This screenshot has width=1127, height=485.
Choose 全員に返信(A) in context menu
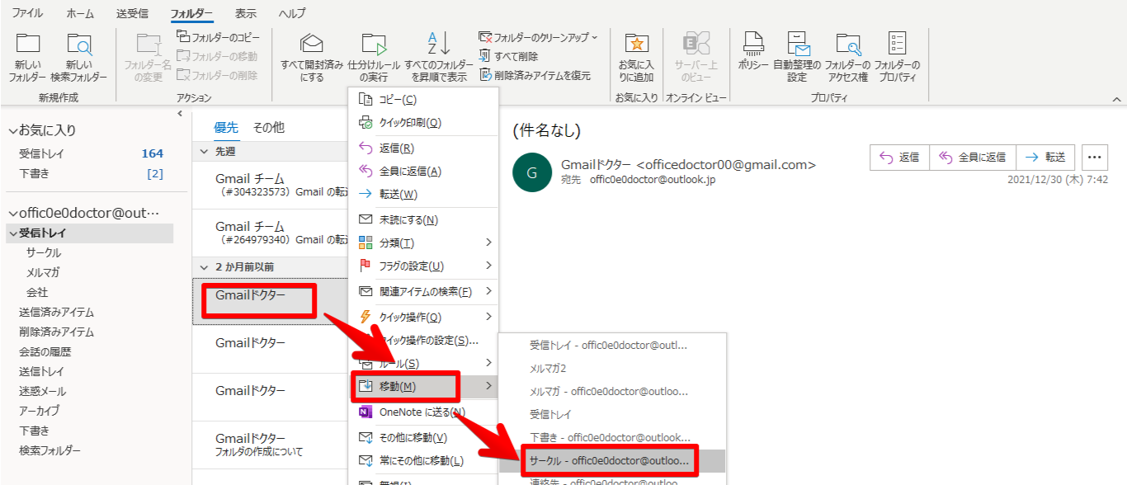(424, 171)
